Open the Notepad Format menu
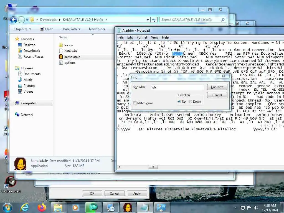Viewport: 284px width, 213px height. 142,37
